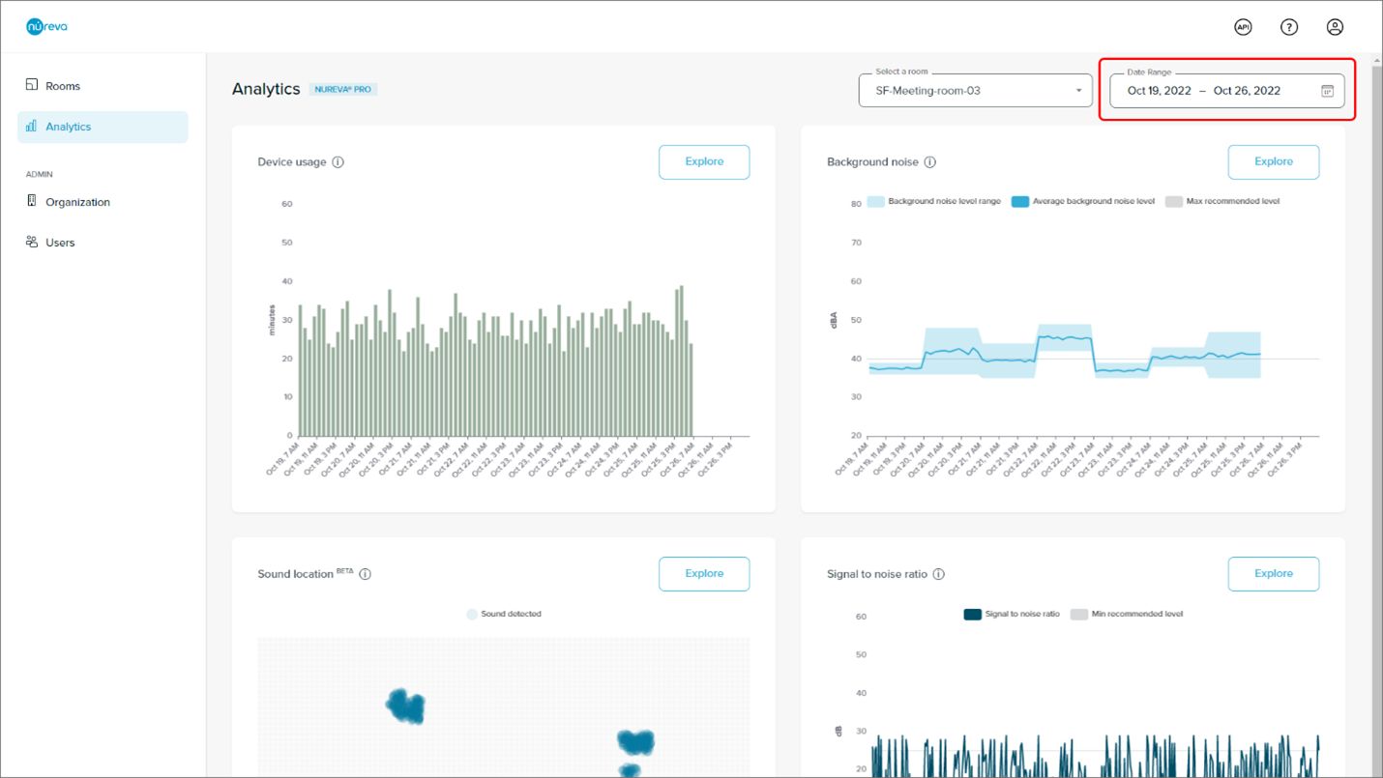1383x778 pixels.
Task: Click the NUREVA PRO badge
Action: tap(343, 89)
